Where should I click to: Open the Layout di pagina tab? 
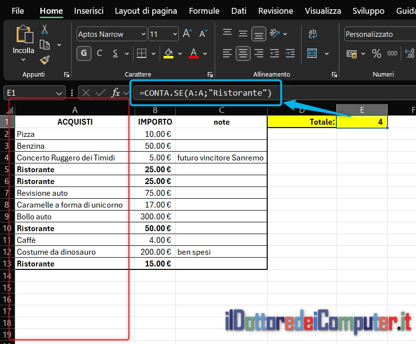[146, 11]
